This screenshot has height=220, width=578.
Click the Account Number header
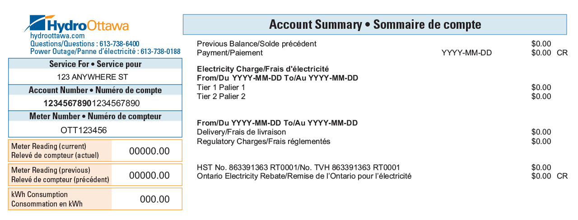[95, 90]
